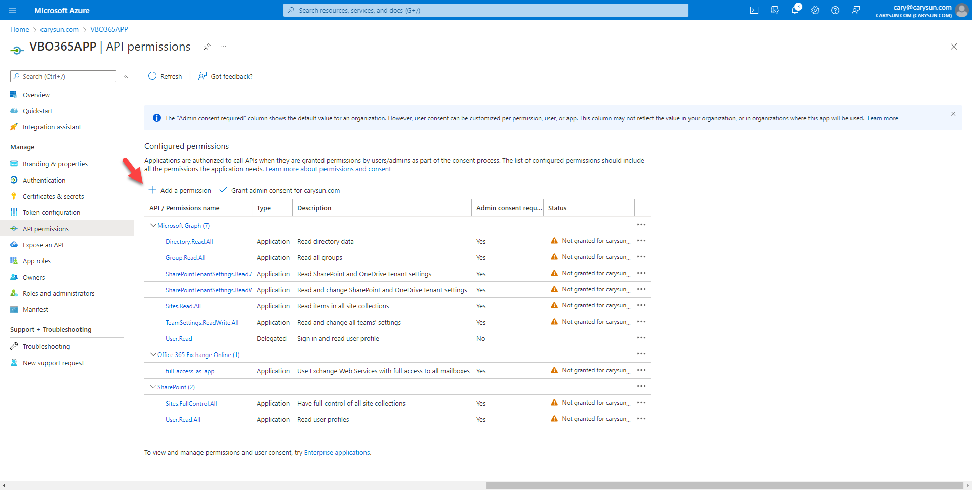Viewport: 972px width, 490px height.
Task: Collapse the Microsoft Graph (7) group
Action: (153, 225)
